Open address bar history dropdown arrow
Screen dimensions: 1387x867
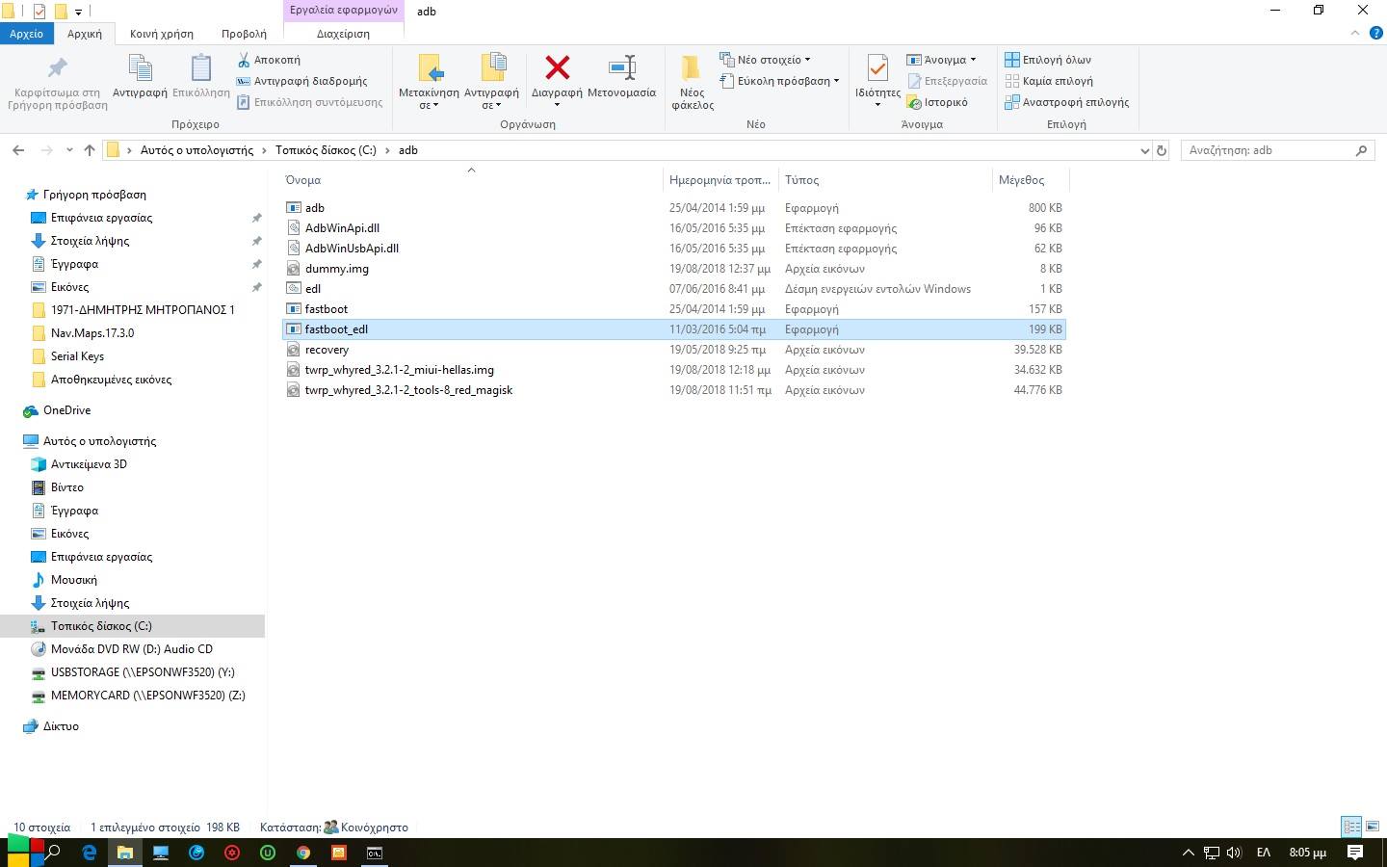pyautogui.click(x=1144, y=150)
